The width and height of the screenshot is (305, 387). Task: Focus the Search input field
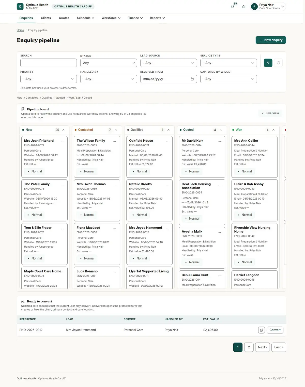[49, 63]
